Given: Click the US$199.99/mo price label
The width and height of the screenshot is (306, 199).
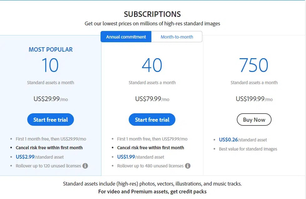Looking at the screenshot, I should [x=254, y=99].
